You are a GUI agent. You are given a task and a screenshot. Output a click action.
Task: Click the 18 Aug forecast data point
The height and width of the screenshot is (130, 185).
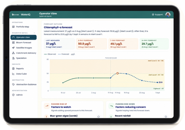(x=126, y=74)
